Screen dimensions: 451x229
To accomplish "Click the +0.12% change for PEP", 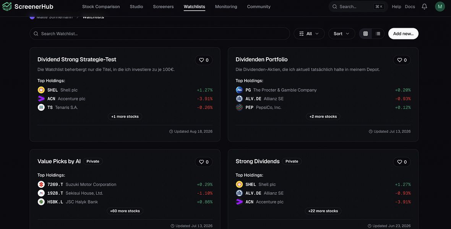I will (403, 107).
